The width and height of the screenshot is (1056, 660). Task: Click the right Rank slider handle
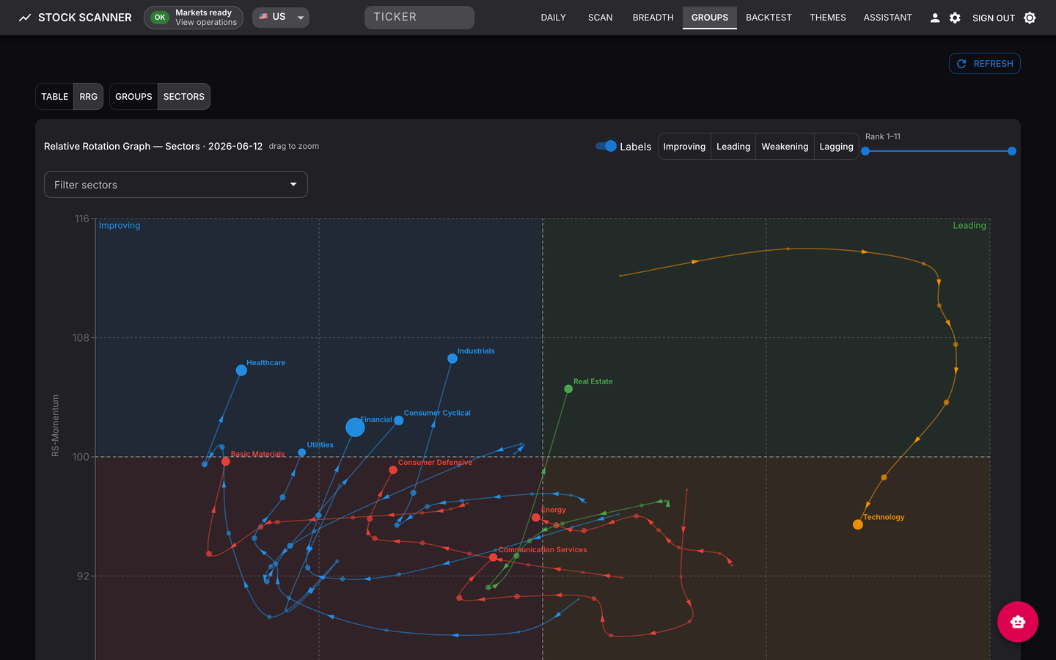pyautogui.click(x=1012, y=151)
